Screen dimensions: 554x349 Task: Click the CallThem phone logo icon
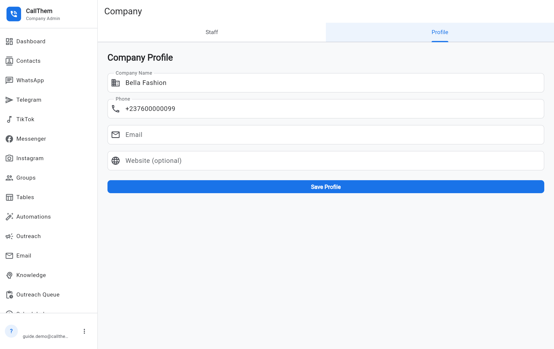[x=14, y=14]
